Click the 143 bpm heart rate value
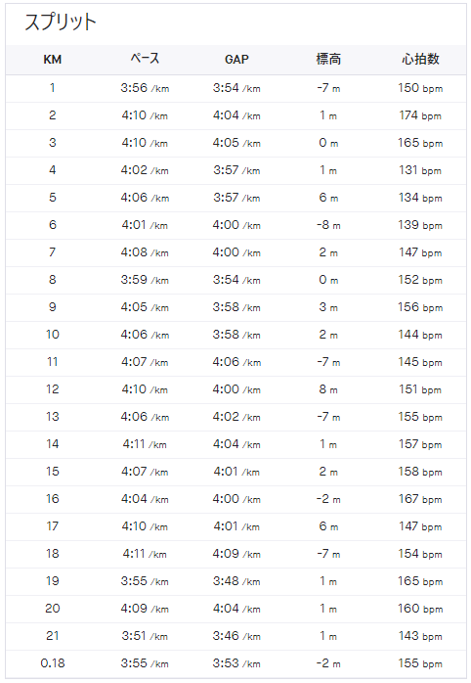The image size is (471, 683). click(420, 636)
